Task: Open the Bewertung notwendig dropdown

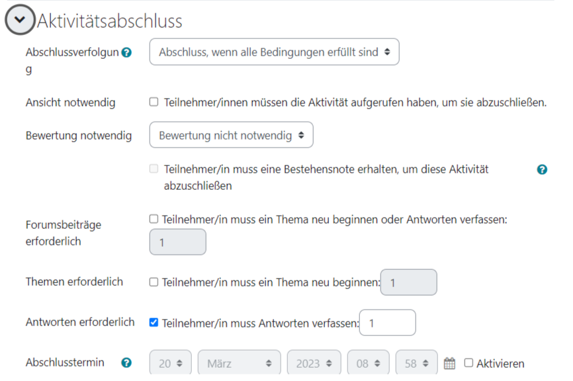Action: [232, 135]
